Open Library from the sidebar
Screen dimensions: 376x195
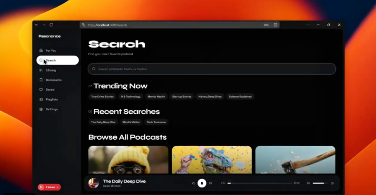coord(50,70)
